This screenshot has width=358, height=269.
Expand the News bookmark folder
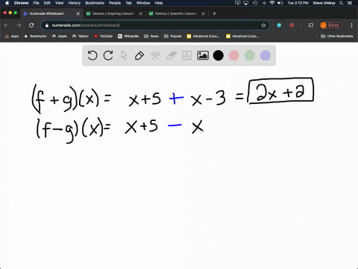(151, 36)
